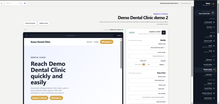Screen dimensions: 219x104
Task: Select Team in the sidebar
Action: (205, 51)
